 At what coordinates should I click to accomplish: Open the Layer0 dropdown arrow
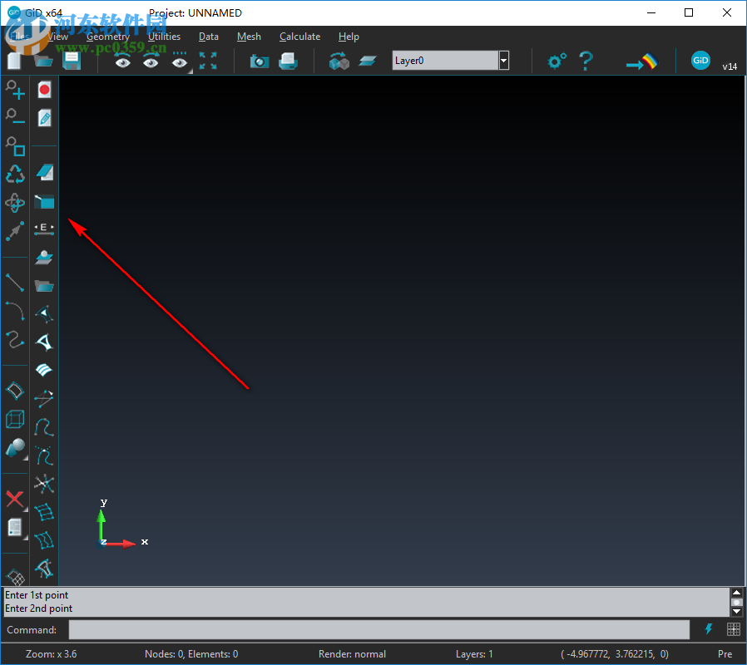[x=503, y=61]
